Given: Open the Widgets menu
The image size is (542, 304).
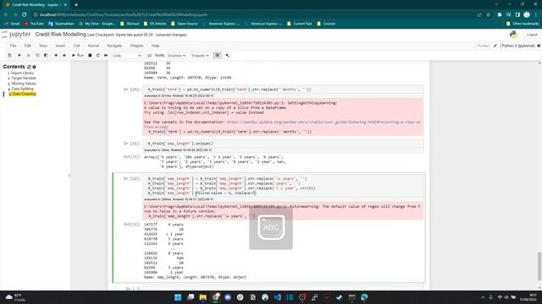Looking at the screenshot, I should 136,46.
